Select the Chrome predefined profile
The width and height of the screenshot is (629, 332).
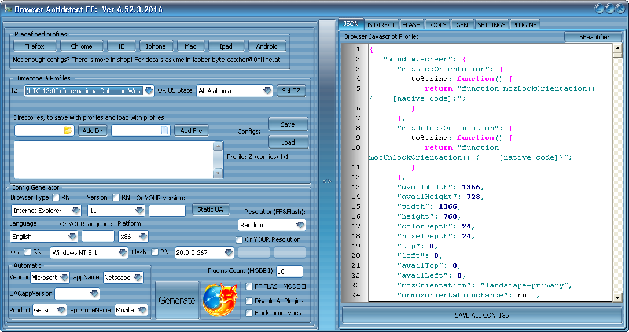(82, 46)
